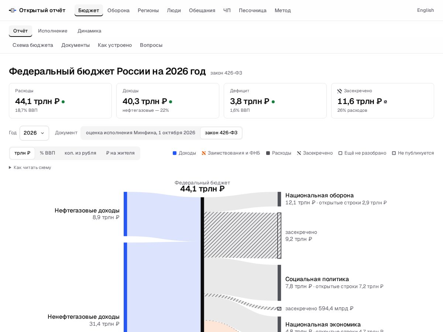The width and height of the screenshot is (443, 332).
Task: Go to Как устроено section link
Action: pos(115,45)
